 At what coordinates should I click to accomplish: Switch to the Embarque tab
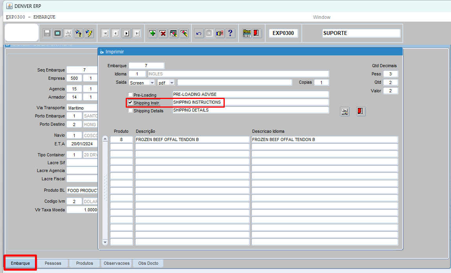click(20, 263)
